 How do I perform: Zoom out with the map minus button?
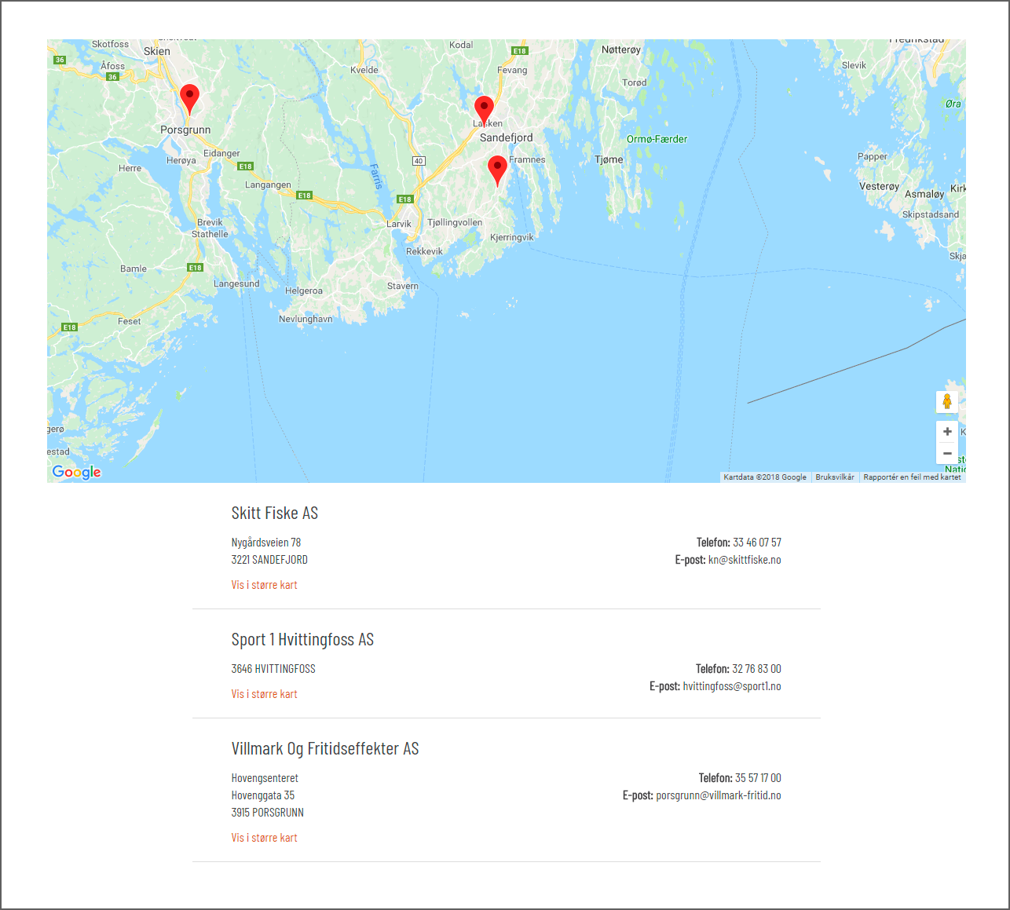point(947,454)
